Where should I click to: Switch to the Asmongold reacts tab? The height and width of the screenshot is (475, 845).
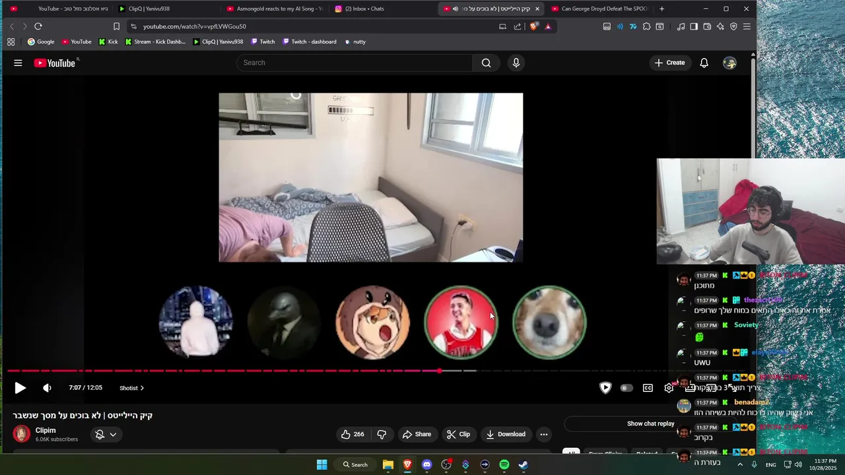coord(275,9)
